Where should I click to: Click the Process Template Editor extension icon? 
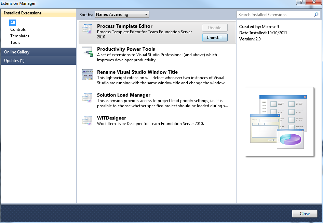pos(88,29)
